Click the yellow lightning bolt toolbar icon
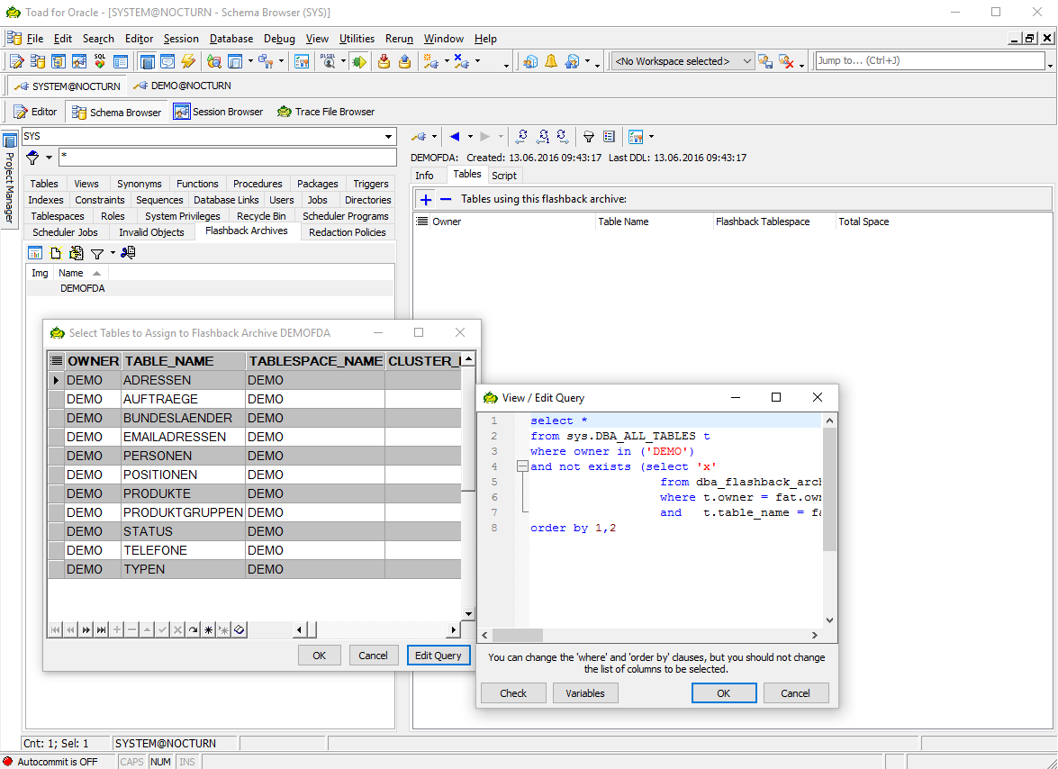 pos(187,61)
